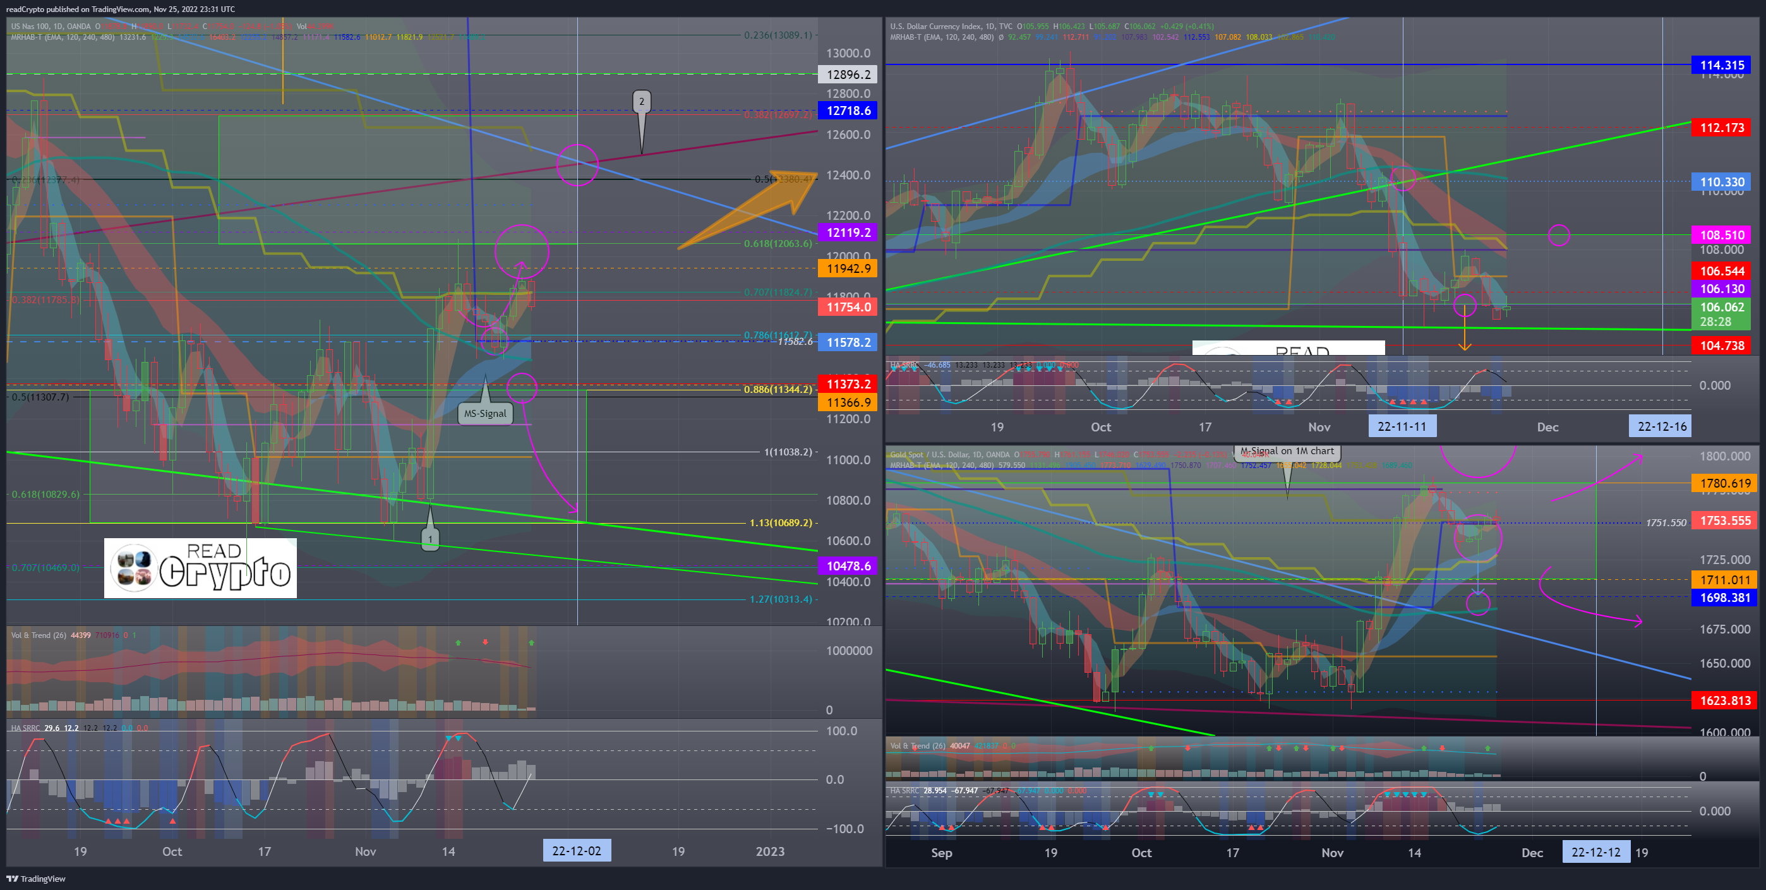Click the red 112.173 price label
This screenshot has height=890, width=1766.
[x=1721, y=128]
